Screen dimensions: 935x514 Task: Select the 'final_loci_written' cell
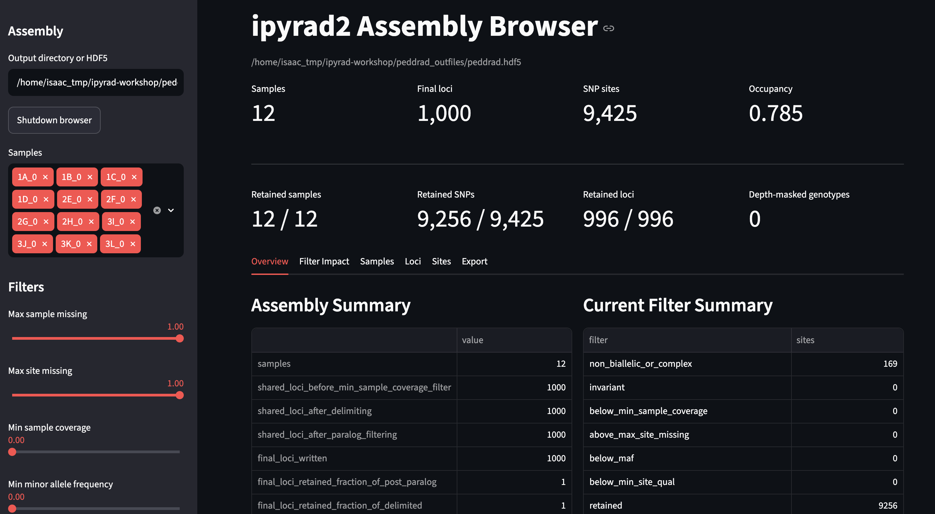point(354,458)
